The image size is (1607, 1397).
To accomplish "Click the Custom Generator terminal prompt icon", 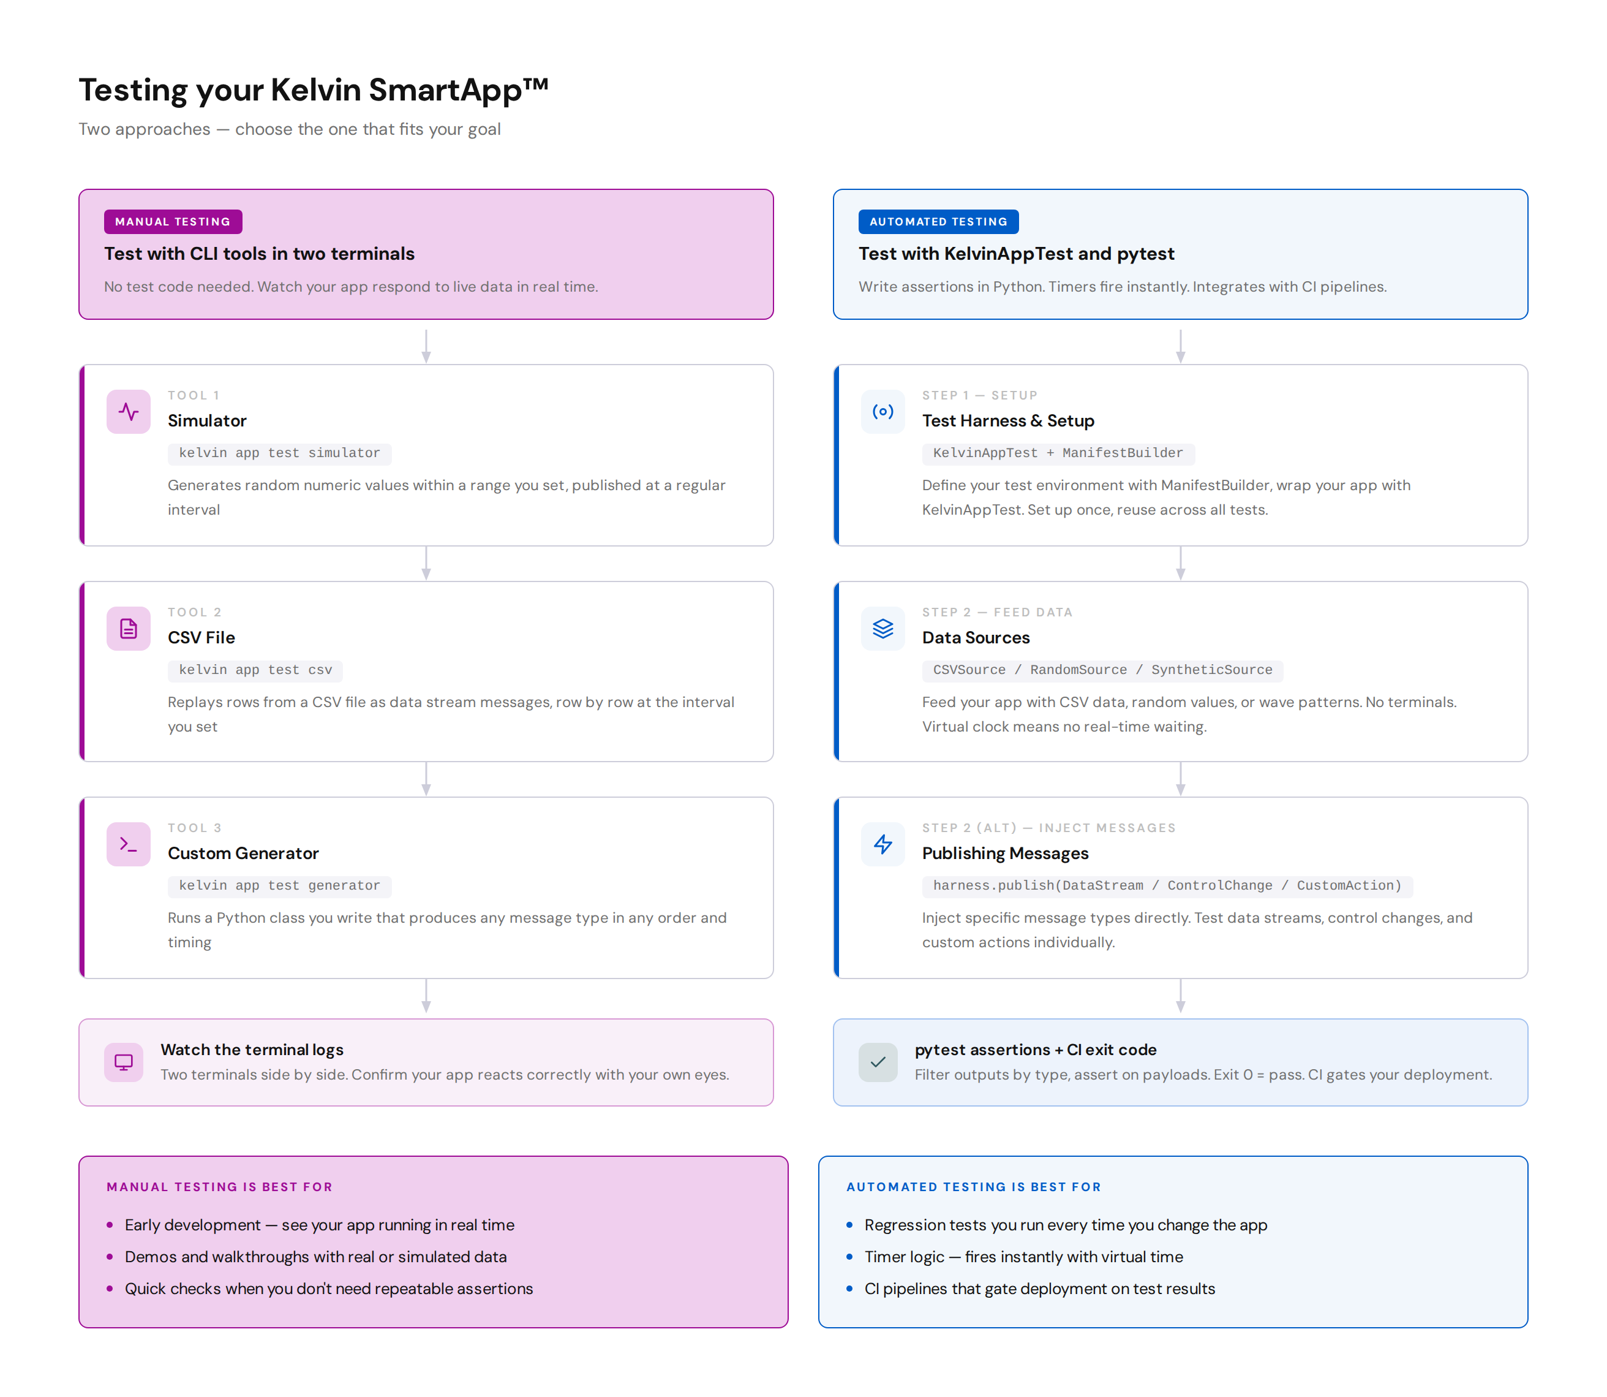I will coord(129,844).
